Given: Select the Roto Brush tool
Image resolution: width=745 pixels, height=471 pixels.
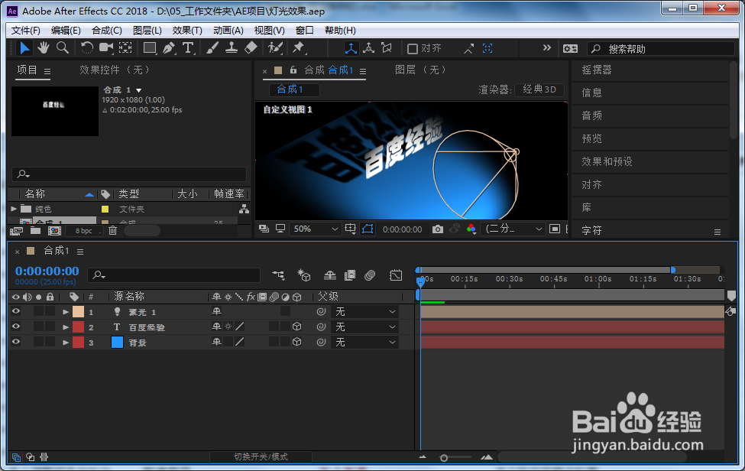Looking at the screenshot, I should 275,47.
